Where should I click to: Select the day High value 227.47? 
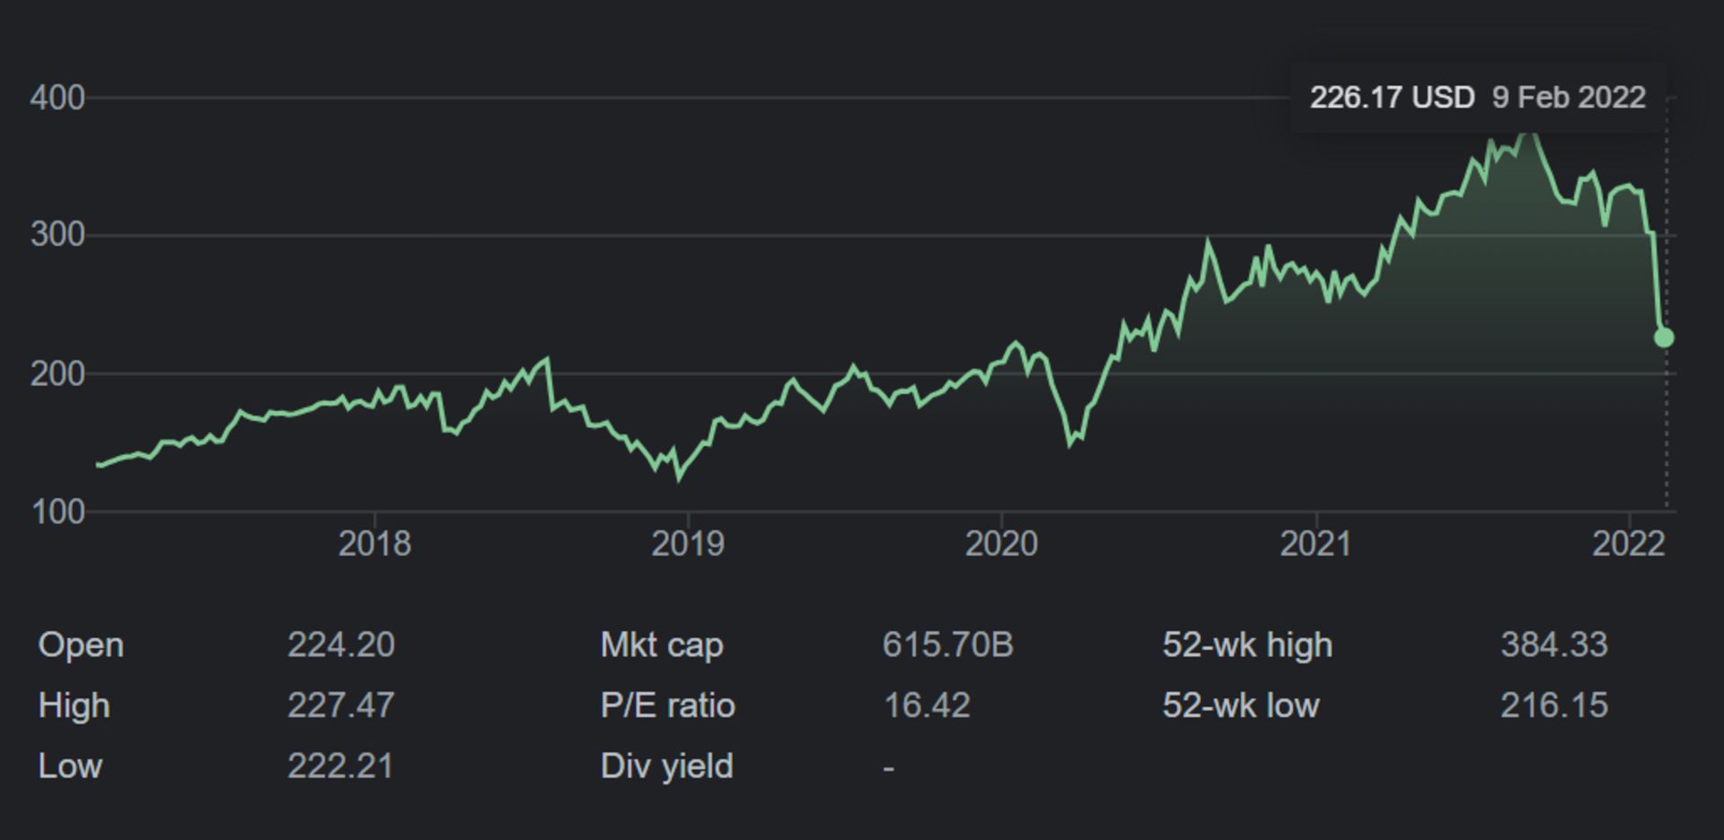coord(340,705)
